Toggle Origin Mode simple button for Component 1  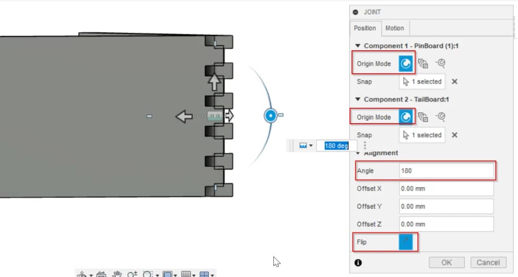coord(406,64)
